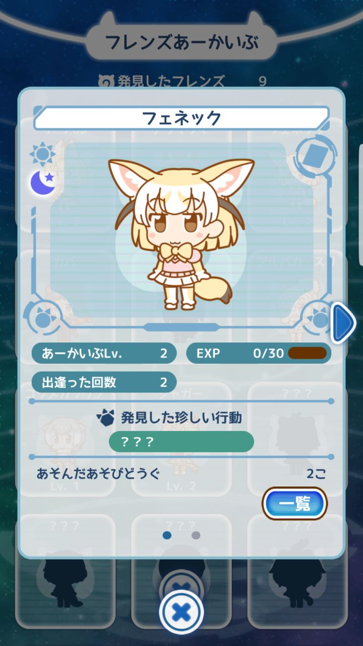The height and width of the screenshot is (646, 363).
Task: Tap the EXP progress bar
Action: 307,353
